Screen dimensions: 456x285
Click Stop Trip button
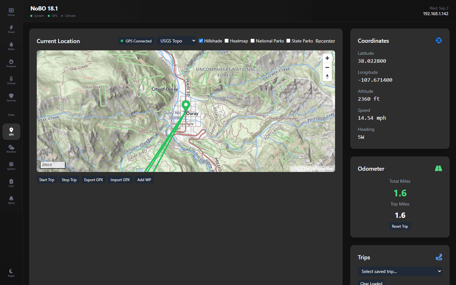point(69,180)
